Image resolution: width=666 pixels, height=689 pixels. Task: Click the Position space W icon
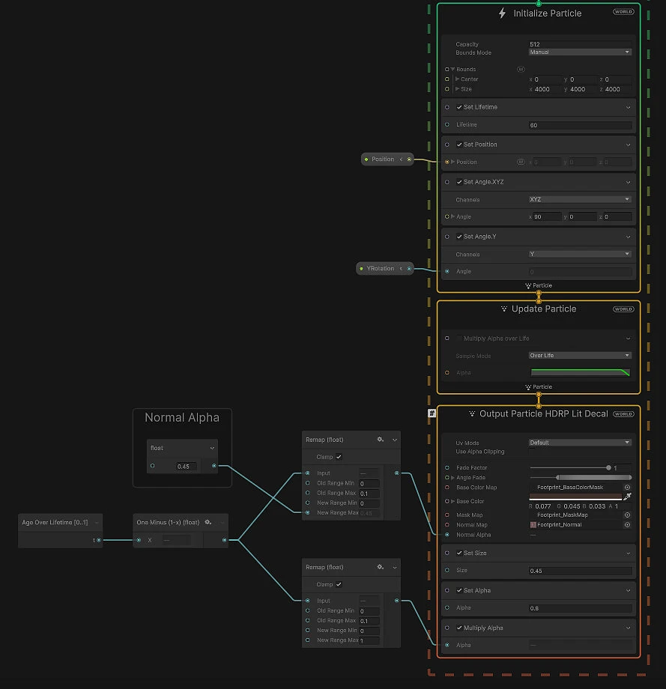pyautogui.click(x=521, y=162)
